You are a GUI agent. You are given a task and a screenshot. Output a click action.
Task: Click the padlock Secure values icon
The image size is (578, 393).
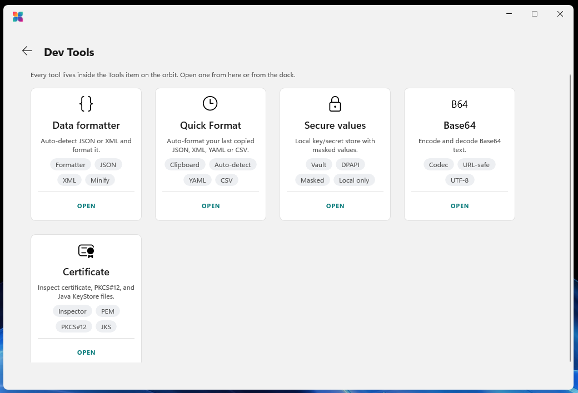click(x=335, y=103)
